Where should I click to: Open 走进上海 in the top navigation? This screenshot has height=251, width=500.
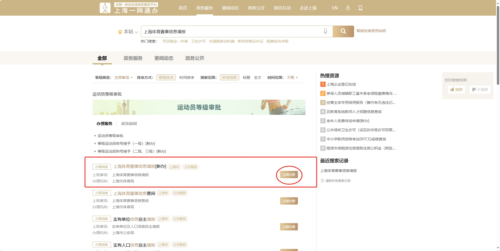tap(308, 8)
